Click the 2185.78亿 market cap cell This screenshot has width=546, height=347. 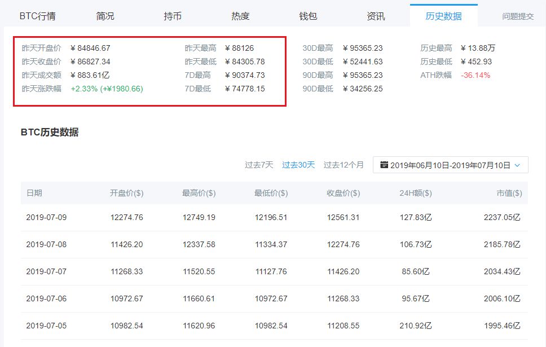[502, 244]
